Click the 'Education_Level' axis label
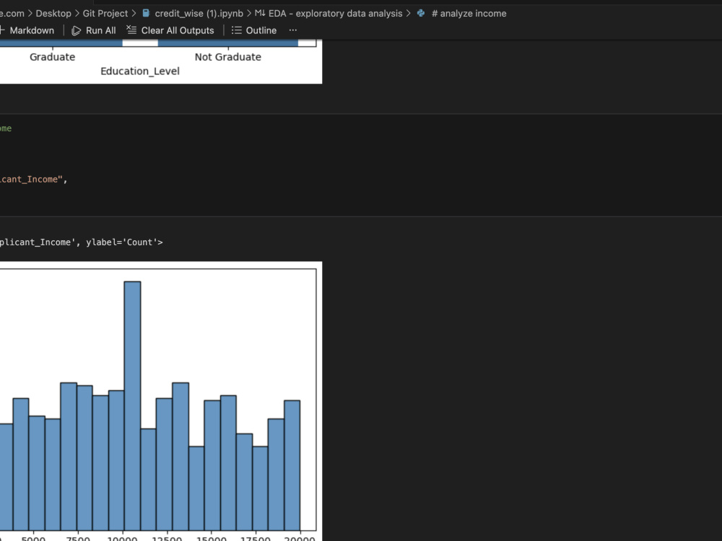This screenshot has width=722, height=541. (x=140, y=71)
